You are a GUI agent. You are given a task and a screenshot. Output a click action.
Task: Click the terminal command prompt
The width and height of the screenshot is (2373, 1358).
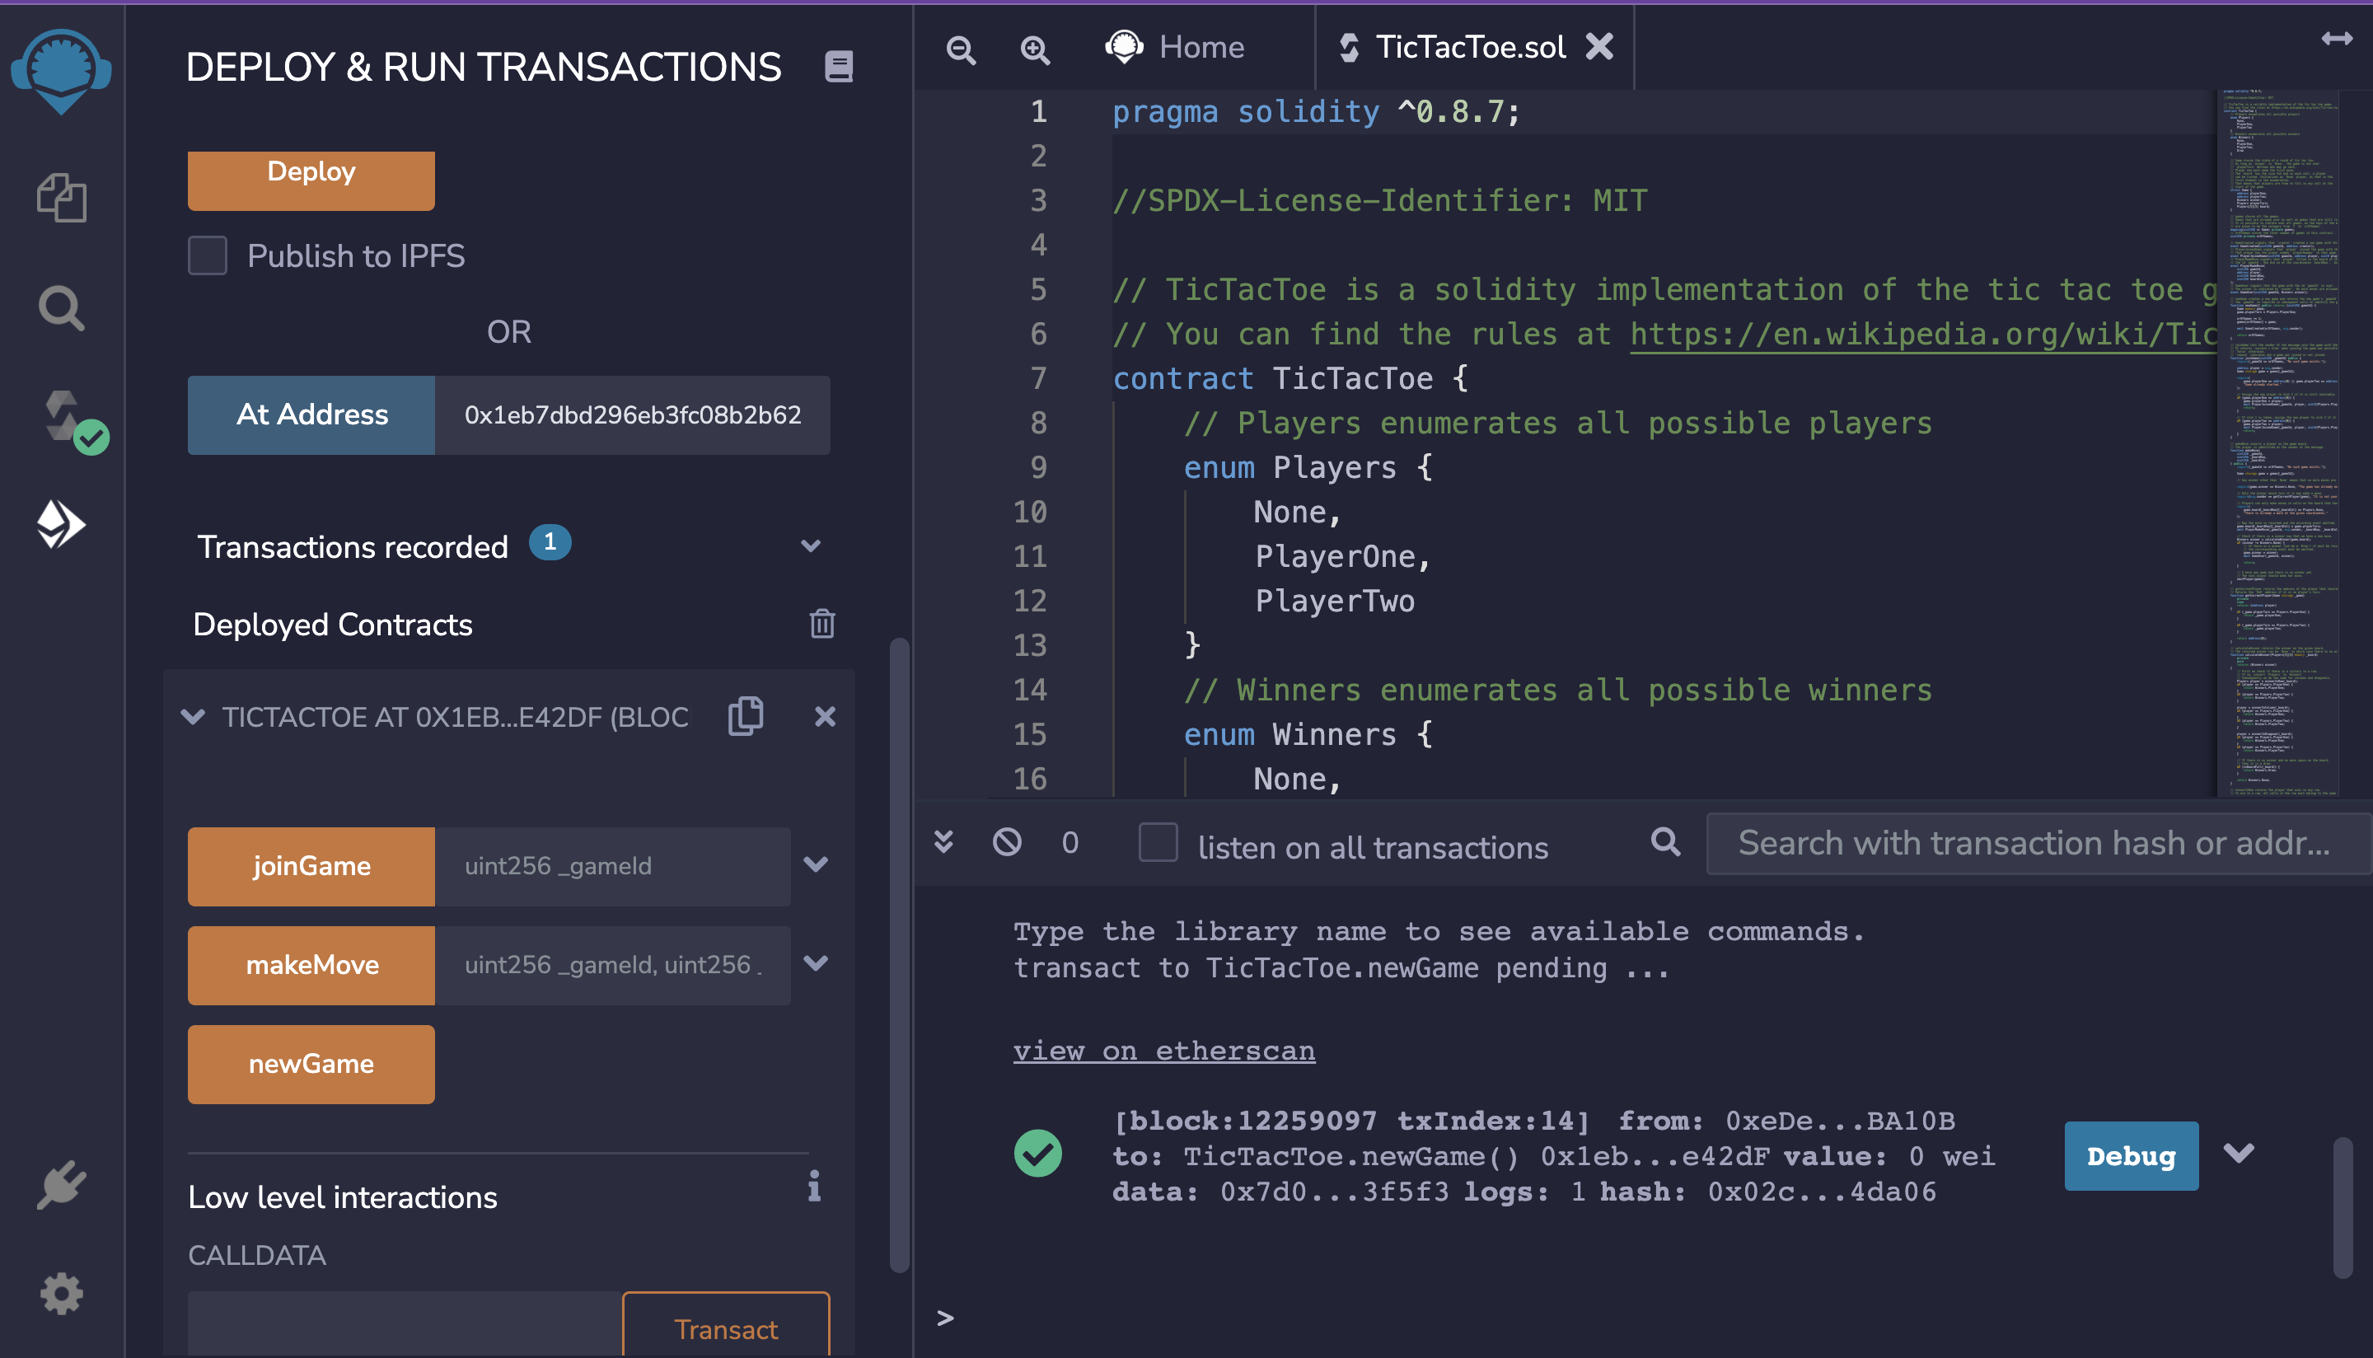coord(944,1317)
